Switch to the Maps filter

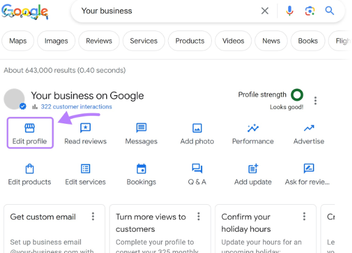pos(18,41)
